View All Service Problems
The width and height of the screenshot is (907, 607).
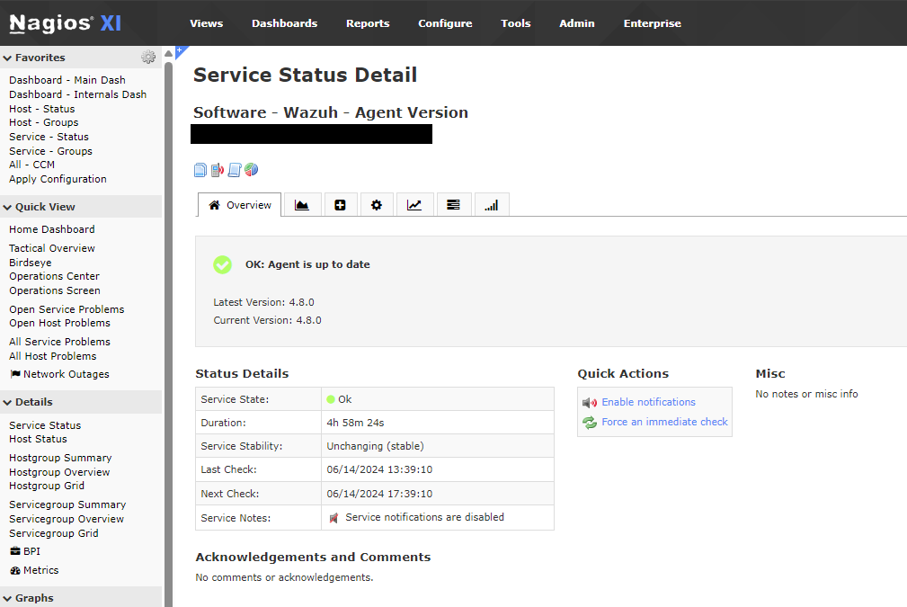59,342
